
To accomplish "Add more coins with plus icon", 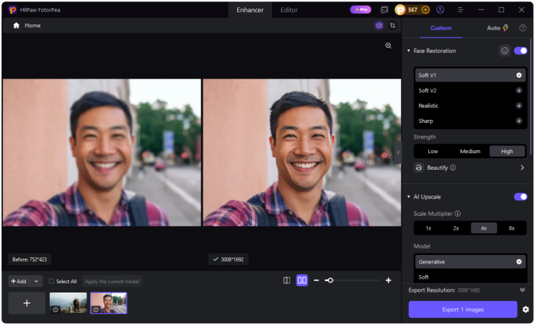I will pyautogui.click(x=425, y=10).
